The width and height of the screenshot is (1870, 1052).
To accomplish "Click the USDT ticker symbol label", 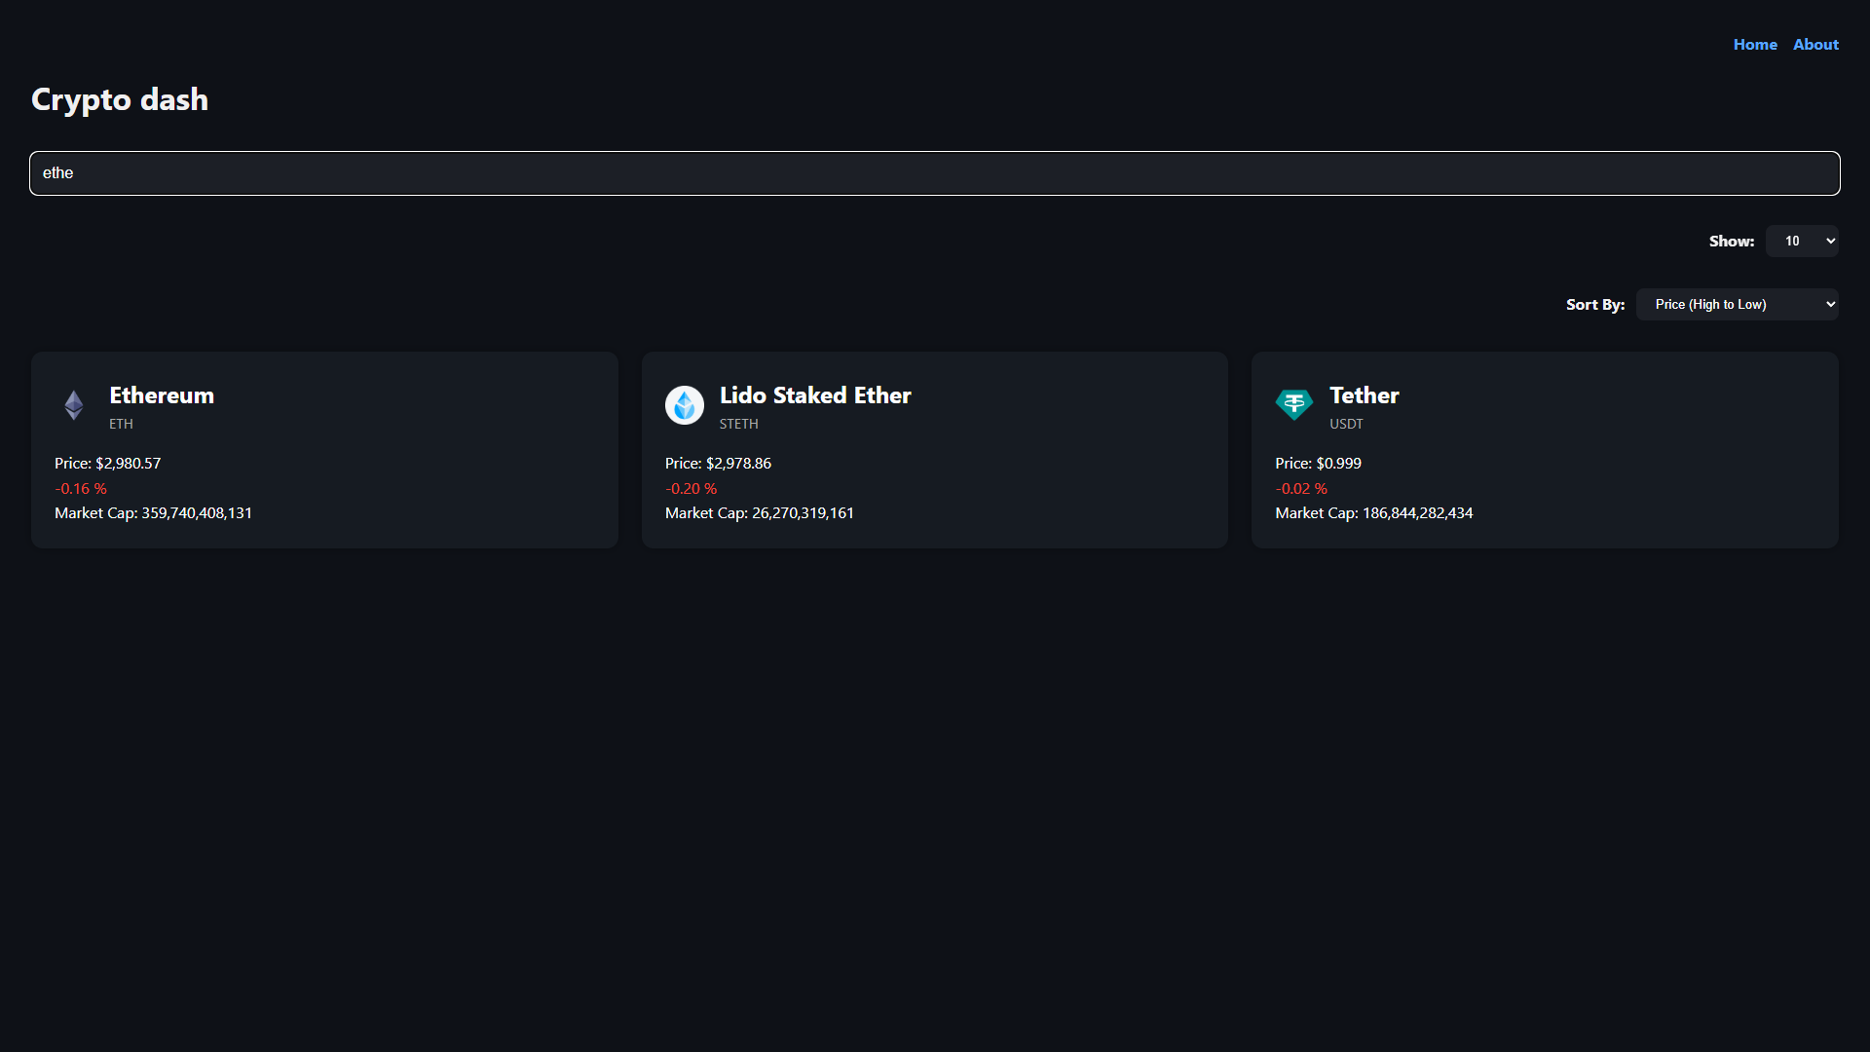I will [x=1346, y=424].
